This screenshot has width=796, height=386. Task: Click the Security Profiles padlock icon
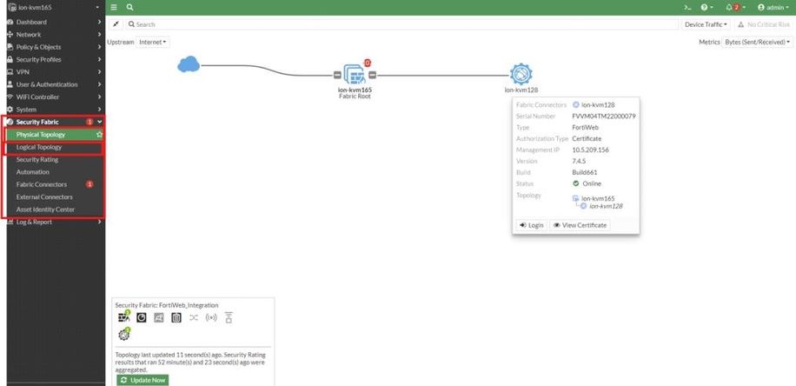[x=10, y=59]
